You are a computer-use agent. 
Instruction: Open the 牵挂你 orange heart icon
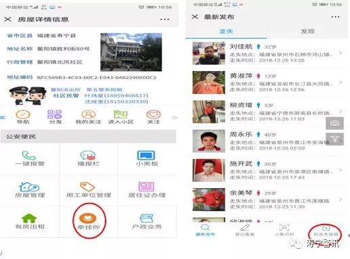click(88, 218)
